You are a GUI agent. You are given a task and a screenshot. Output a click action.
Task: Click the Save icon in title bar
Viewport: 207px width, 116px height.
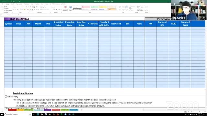pyautogui.click(x=11, y=1)
